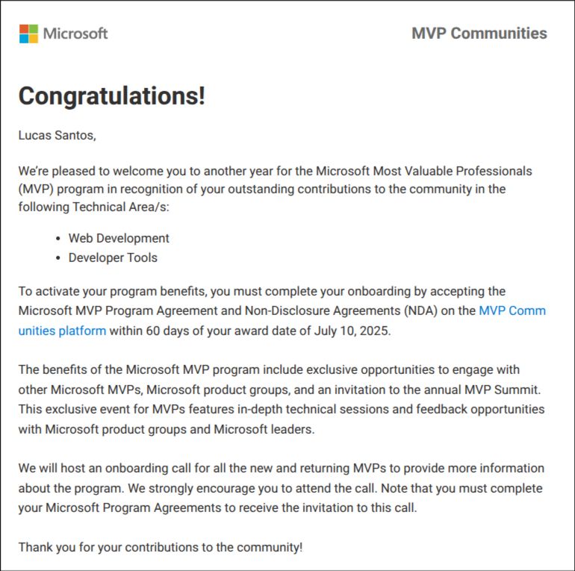Click the recipient name Lucas Santos
This screenshot has height=571, width=575.
pyautogui.click(x=57, y=135)
